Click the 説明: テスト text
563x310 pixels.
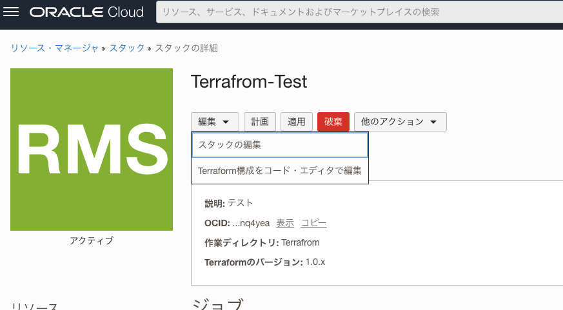[229, 203]
